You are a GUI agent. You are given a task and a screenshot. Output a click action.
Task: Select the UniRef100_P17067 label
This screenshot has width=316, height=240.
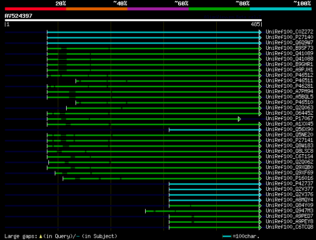coord(289,118)
